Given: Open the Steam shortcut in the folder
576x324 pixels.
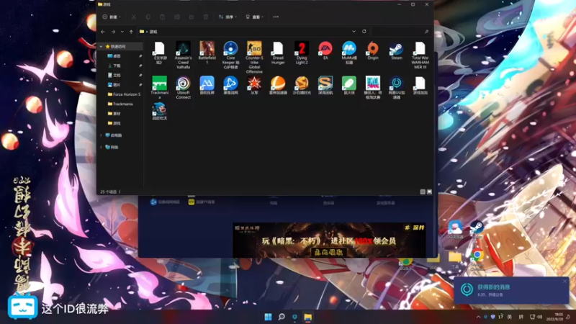Looking at the screenshot, I should click(397, 50).
